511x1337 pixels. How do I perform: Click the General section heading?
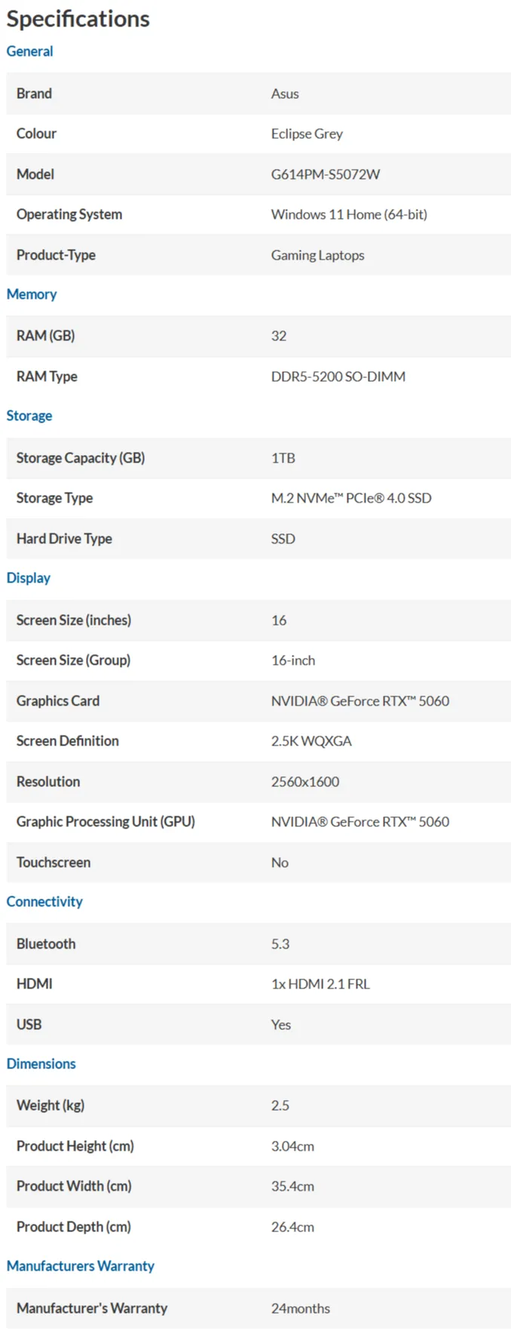pos(29,51)
